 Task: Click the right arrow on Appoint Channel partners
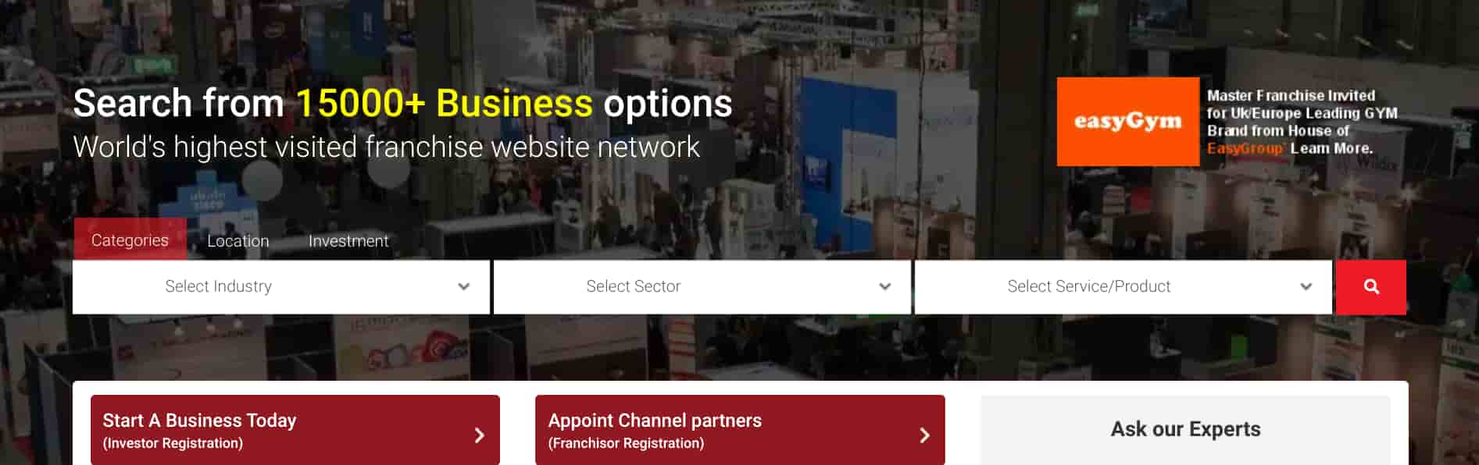pos(924,435)
